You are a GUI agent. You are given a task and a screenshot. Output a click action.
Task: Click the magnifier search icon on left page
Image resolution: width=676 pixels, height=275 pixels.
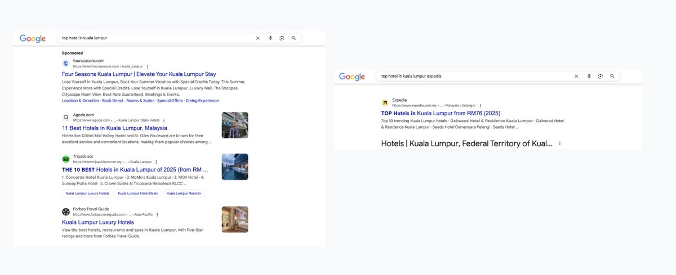pos(293,38)
